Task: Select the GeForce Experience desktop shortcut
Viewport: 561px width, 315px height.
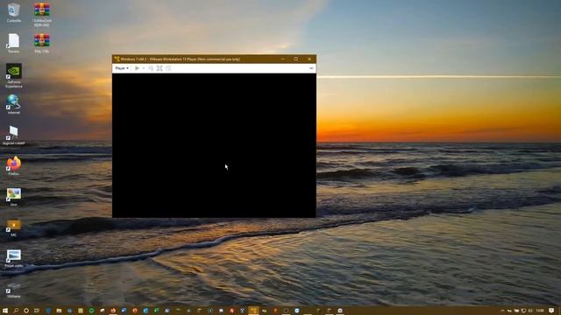Action: 14,75
